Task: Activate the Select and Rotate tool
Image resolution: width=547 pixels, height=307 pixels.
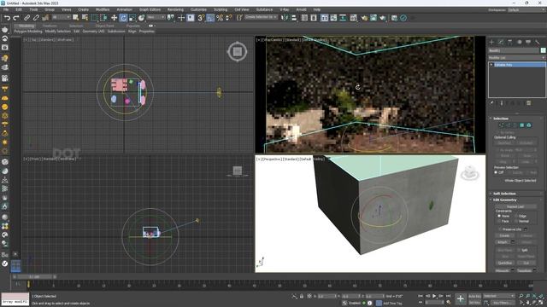Action: 123,18
